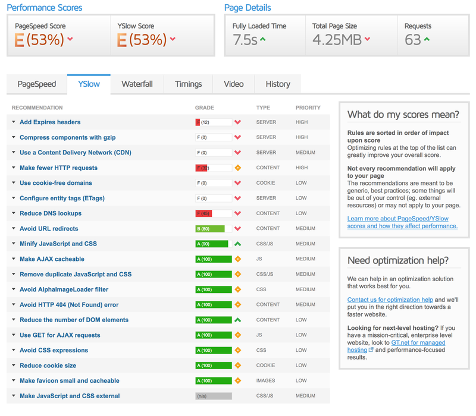
Task: Open the Reduce the number of DOM elements recommendation
Action: tap(74, 320)
